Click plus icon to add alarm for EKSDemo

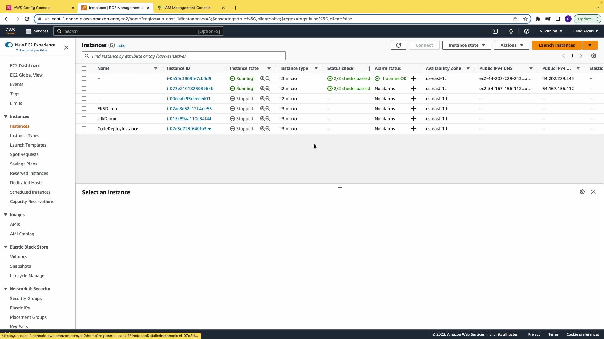(x=413, y=109)
